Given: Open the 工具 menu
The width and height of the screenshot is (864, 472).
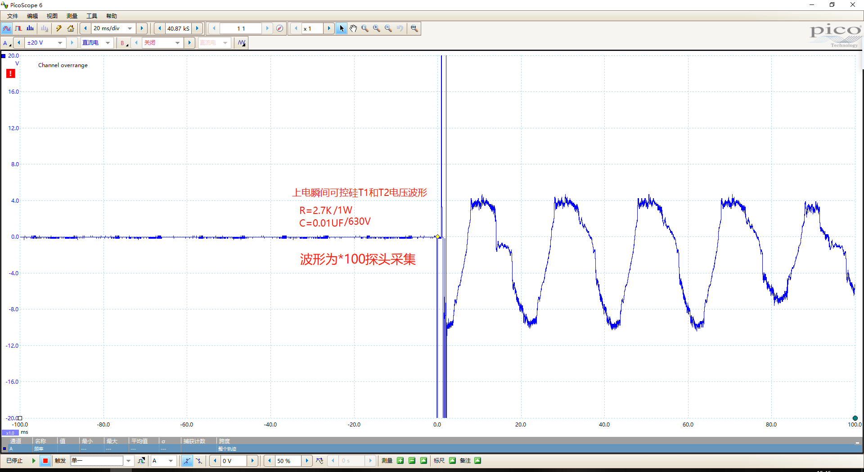Looking at the screenshot, I should tap(91, 16).
